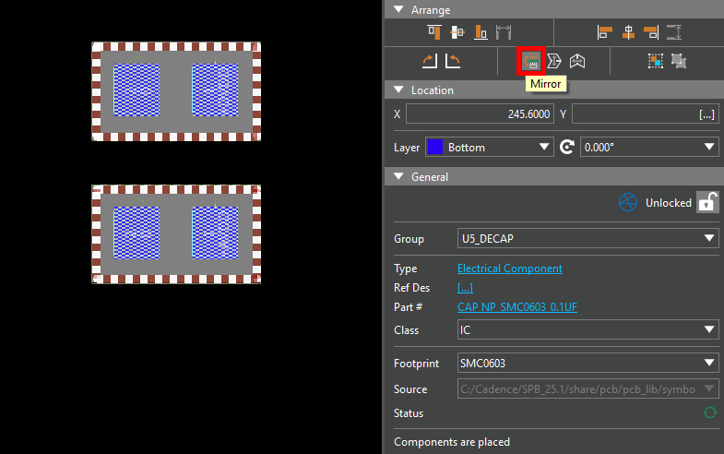Align components to right edge
This screenshot has width=724, height=454.
(x=651, y=32)
